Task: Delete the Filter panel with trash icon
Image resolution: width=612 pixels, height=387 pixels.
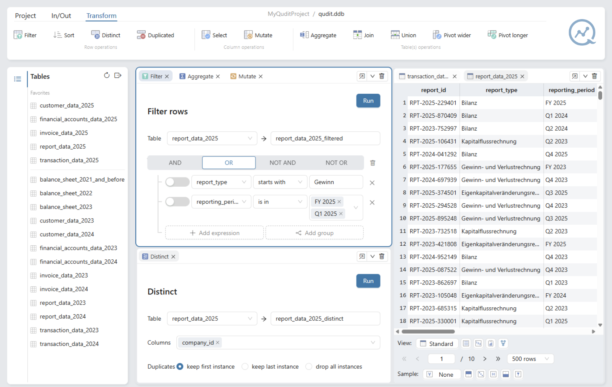Action: 382,76
